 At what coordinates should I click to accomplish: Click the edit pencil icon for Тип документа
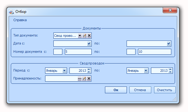click(x=85, y=36)
